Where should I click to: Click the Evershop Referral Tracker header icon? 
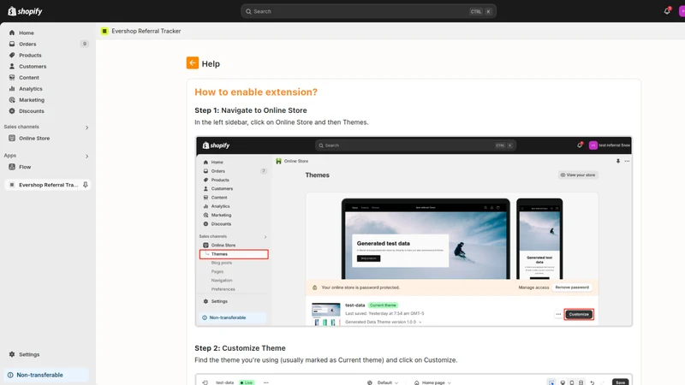click(x=104, y=31)
